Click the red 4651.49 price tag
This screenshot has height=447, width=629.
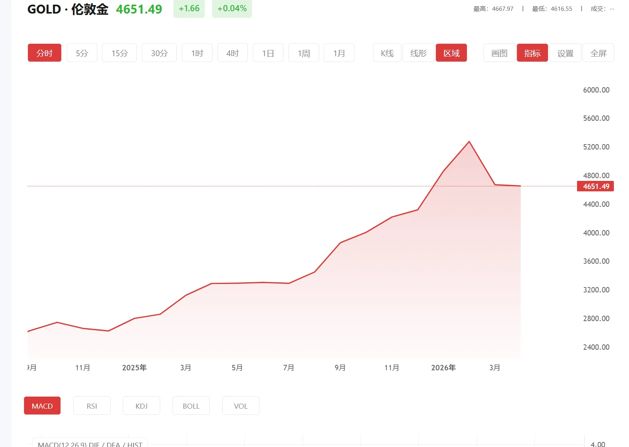pyautogui.click(x=596, y=186)
